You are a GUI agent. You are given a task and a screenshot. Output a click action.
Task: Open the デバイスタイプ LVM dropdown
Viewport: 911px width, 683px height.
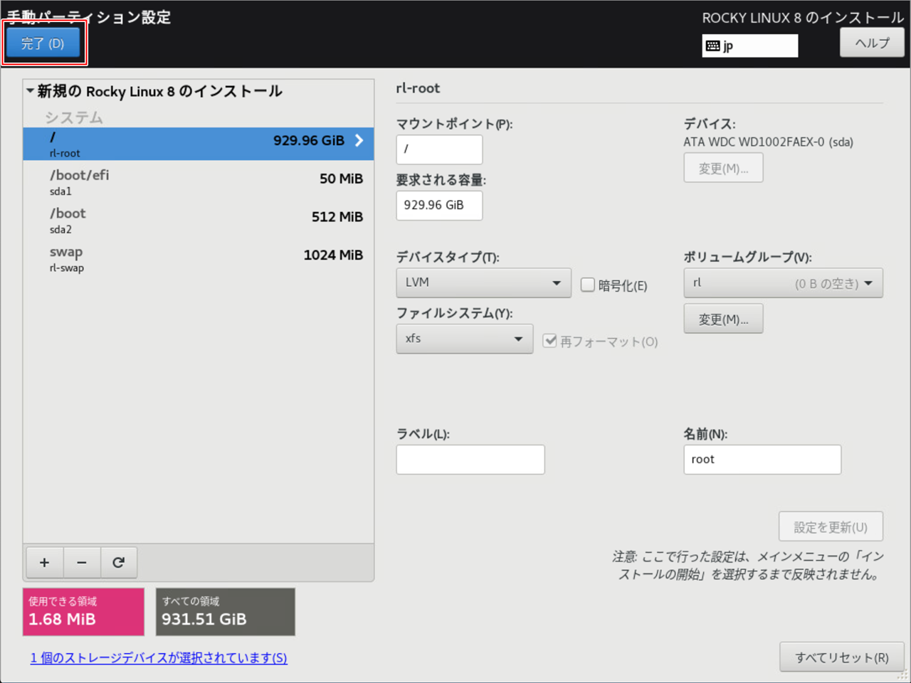coord(483,282)
